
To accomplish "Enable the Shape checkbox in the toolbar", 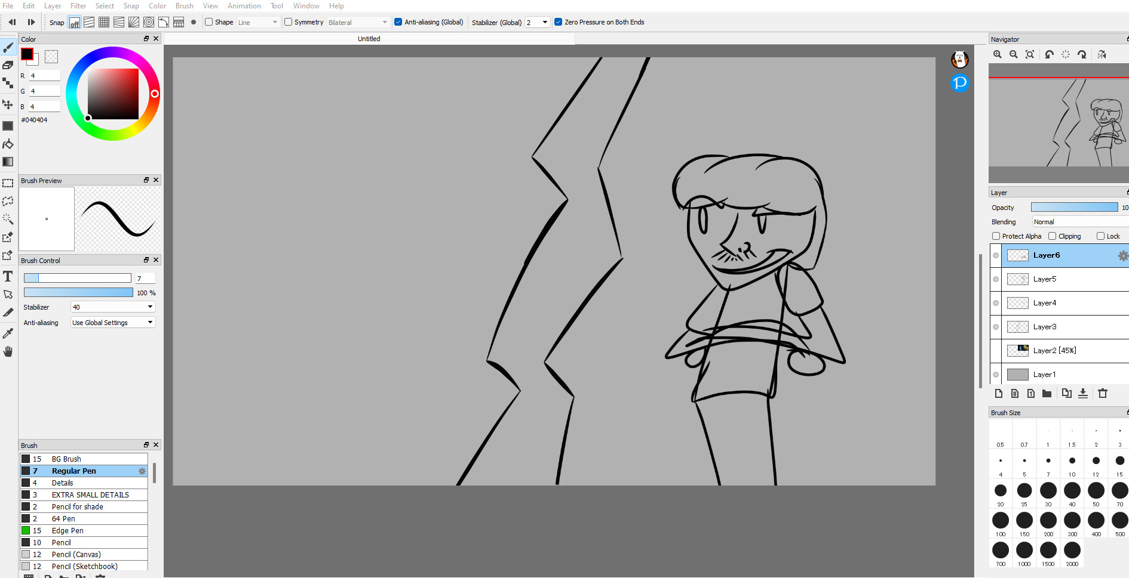I will coord(208,21).
